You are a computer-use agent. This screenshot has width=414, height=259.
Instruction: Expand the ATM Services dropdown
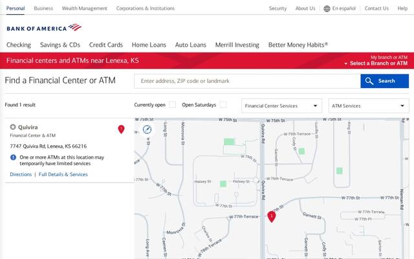pyautogui.click(x=369, y=106)
